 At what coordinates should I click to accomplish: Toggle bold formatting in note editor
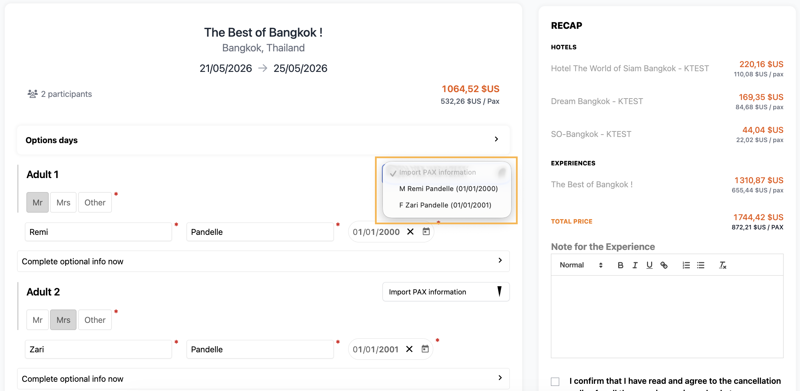[x=620, y=265]
